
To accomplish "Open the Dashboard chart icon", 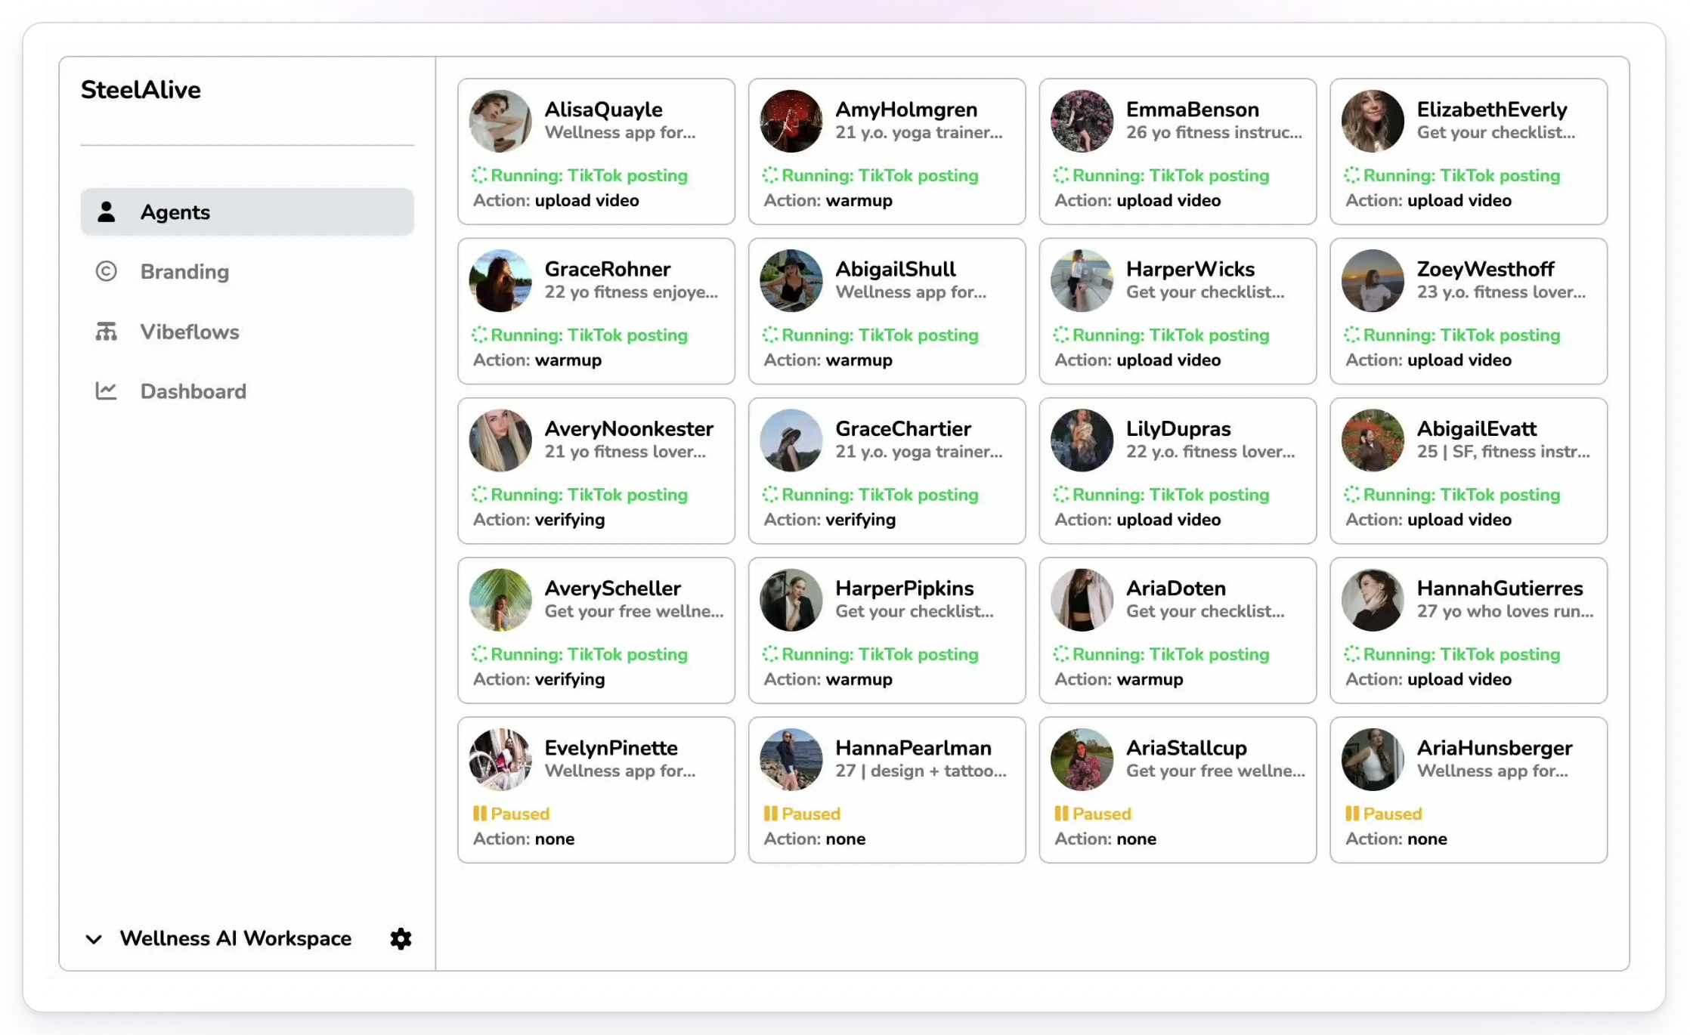I will click(x=107, y=391).
